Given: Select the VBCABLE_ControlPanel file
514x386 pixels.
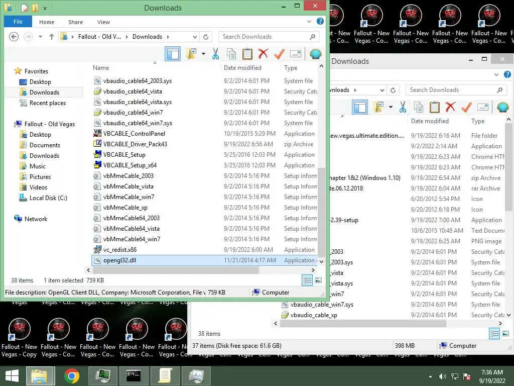Looking at the screenshot, I should (x=134, y=134).
